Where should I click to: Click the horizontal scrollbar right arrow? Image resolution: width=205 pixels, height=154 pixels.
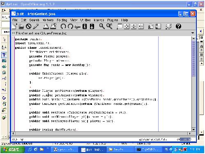click(190, 134)
